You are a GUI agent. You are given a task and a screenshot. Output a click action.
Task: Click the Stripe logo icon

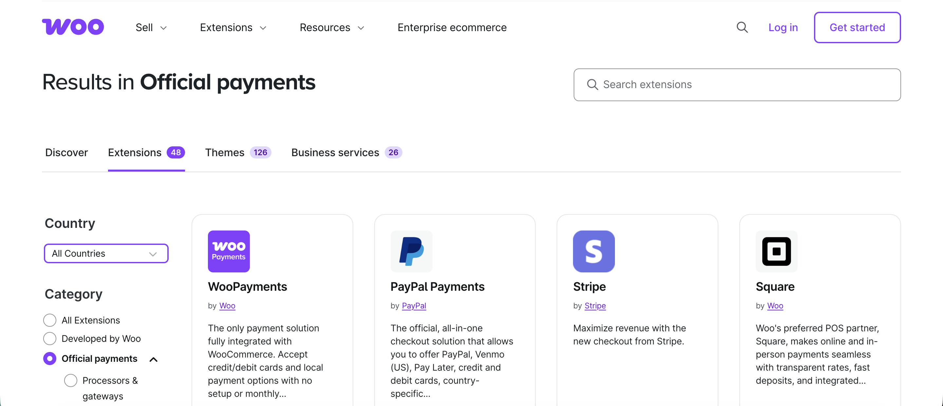(x=594, y=251)
